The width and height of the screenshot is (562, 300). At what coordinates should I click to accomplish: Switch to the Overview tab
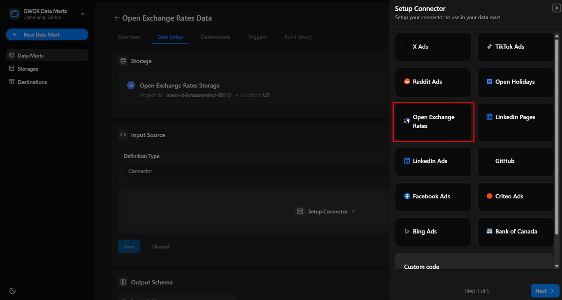pos(129,37)
